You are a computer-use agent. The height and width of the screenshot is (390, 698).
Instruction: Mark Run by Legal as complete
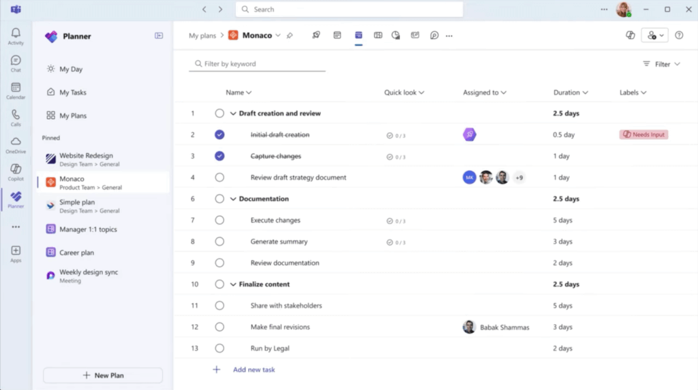[219, 348]
